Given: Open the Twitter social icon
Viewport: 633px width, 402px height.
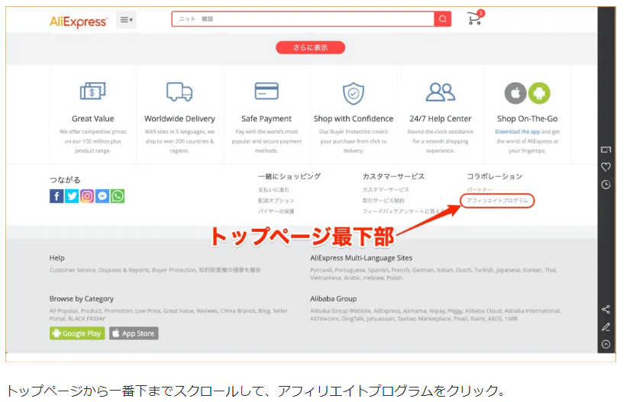Looking at the screenshot, I should (72, 196).
